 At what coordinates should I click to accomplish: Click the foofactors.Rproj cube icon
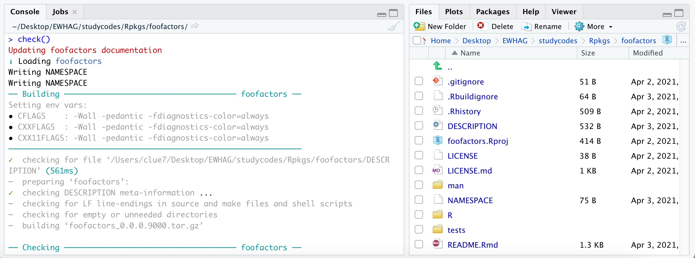pos(438,140)
